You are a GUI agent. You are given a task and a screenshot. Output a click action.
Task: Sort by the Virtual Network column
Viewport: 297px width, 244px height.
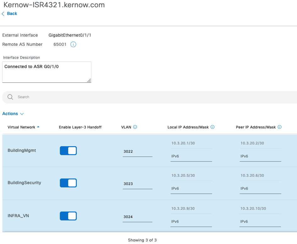tap(21, 127)
